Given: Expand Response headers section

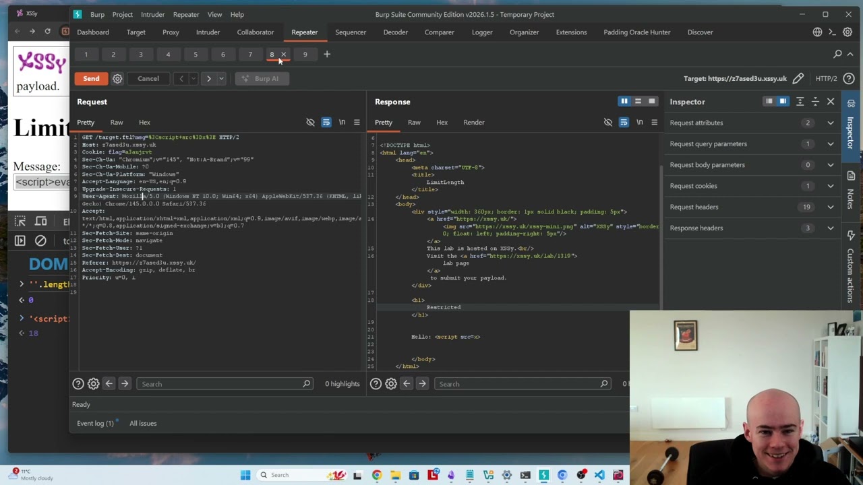Looking at the screenshot, I should pos(752,228).
